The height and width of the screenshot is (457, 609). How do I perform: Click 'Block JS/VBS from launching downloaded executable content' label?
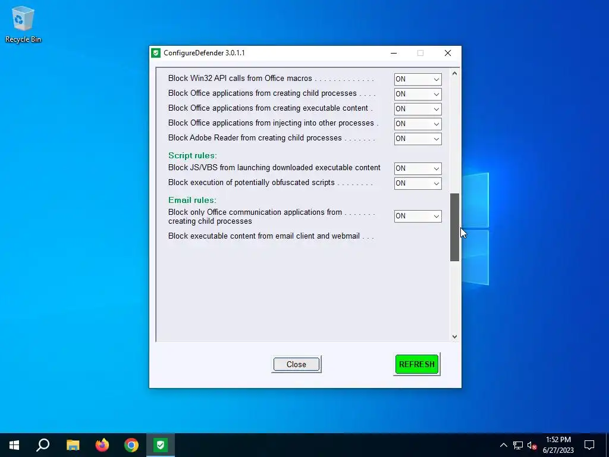pos(274,168)
